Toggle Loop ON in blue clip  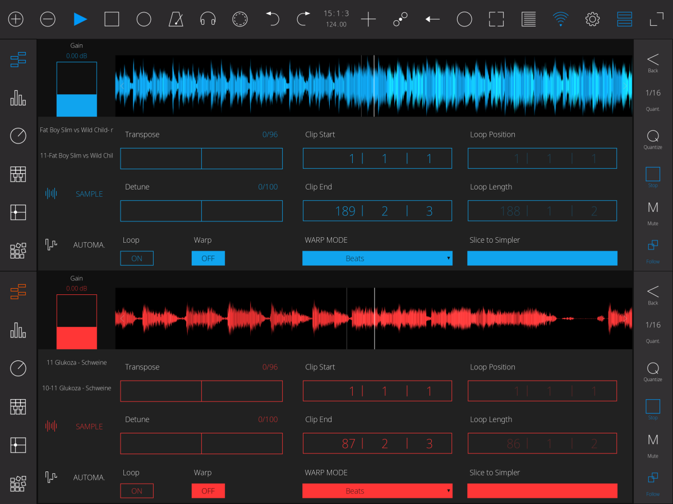[x=137, y=258]
